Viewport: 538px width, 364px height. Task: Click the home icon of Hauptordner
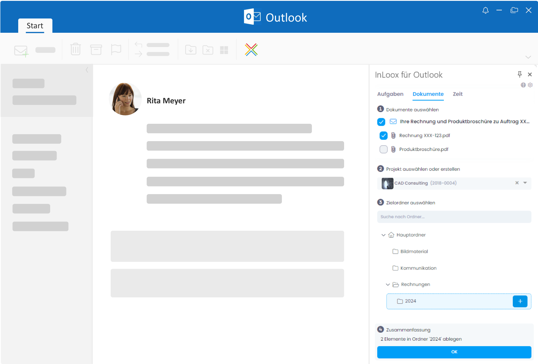(x=391, y=235)
